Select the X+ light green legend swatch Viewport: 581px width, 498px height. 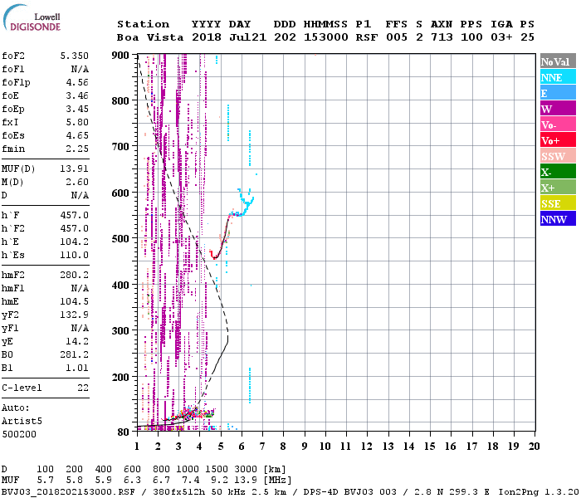[x=558, y=187]
